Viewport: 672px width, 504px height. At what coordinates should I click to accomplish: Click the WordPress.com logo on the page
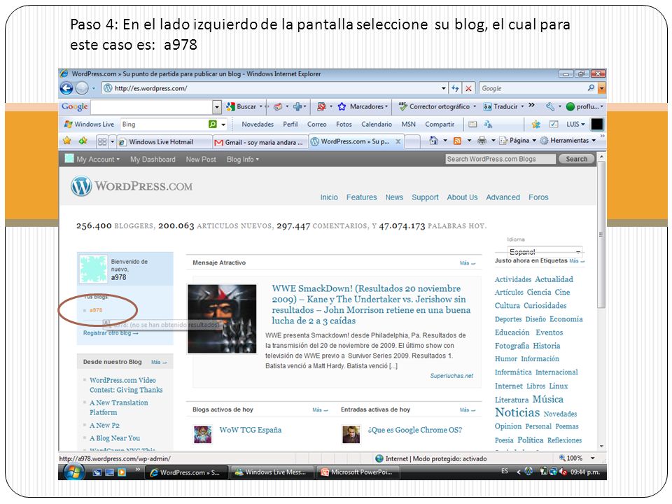[132, 186]
